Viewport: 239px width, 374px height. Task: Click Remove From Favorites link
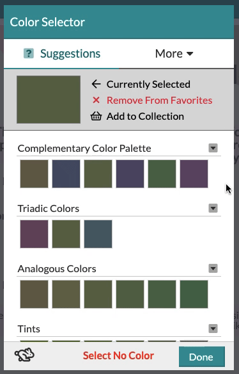click(159, 100)
